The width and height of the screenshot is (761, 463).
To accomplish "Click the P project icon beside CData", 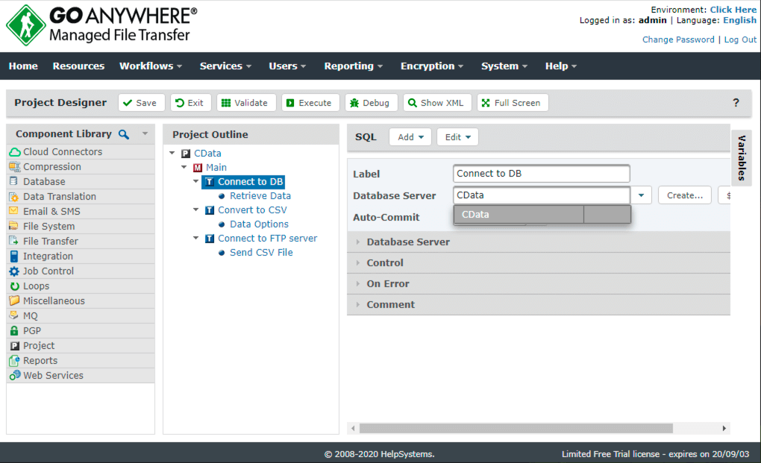I will click(x=185, y=154).
